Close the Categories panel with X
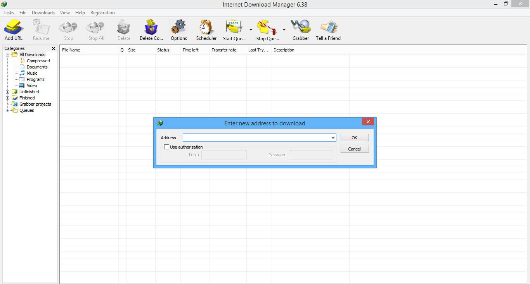 coord(54,48)
